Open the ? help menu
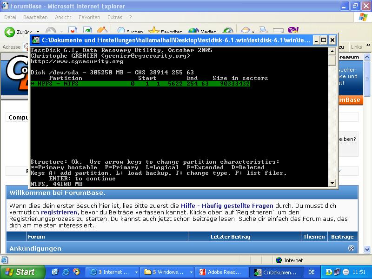Image resolution: width=372 pixels, height=279 pixels. point(131,17)
